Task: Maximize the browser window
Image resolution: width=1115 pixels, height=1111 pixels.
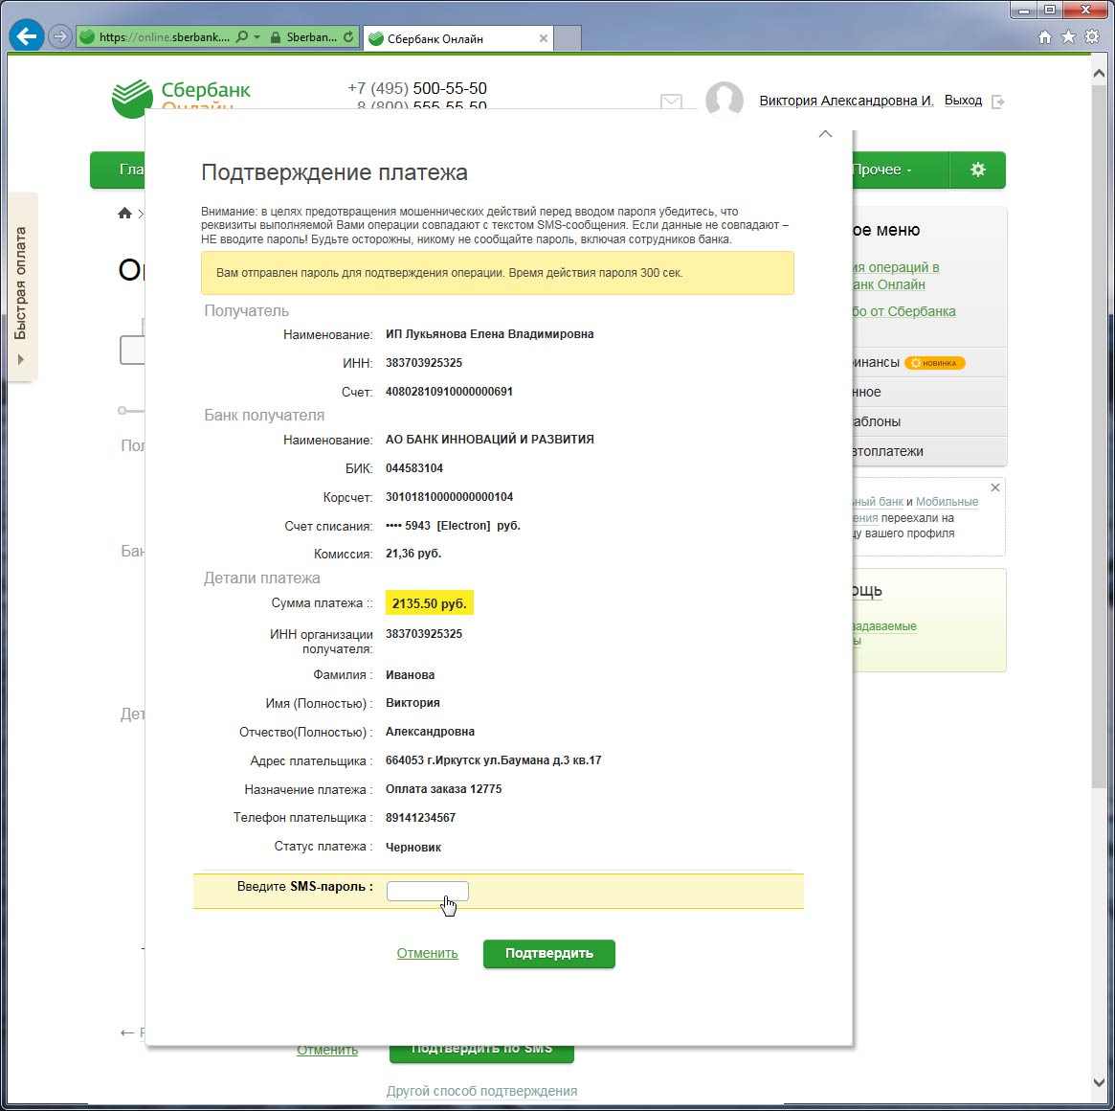Action: pyautogui.click(x=1050, y=10)
